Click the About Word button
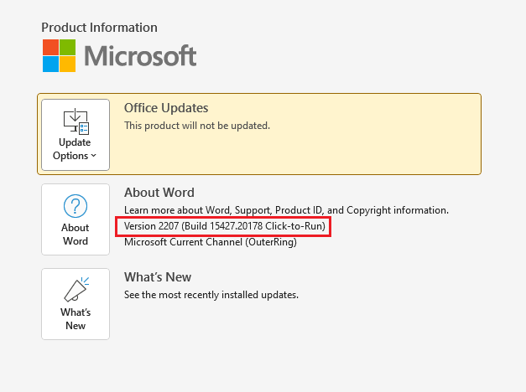 76,219
